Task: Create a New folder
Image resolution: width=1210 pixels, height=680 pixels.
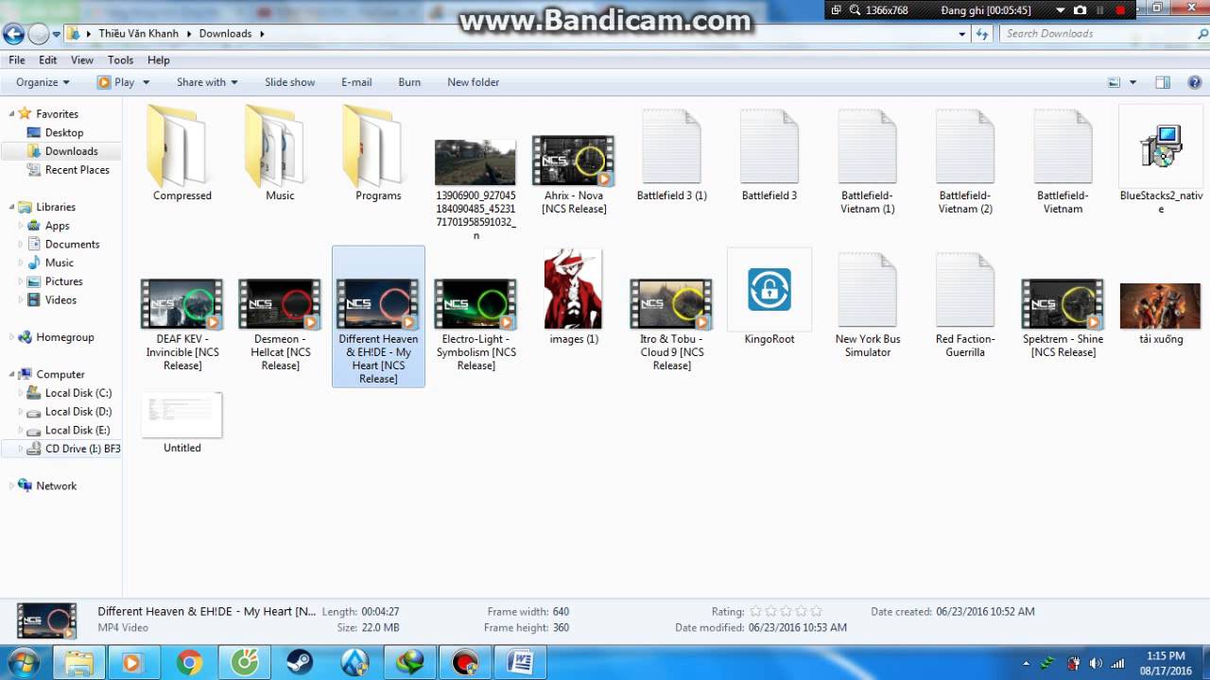Action: coord(473,82)
